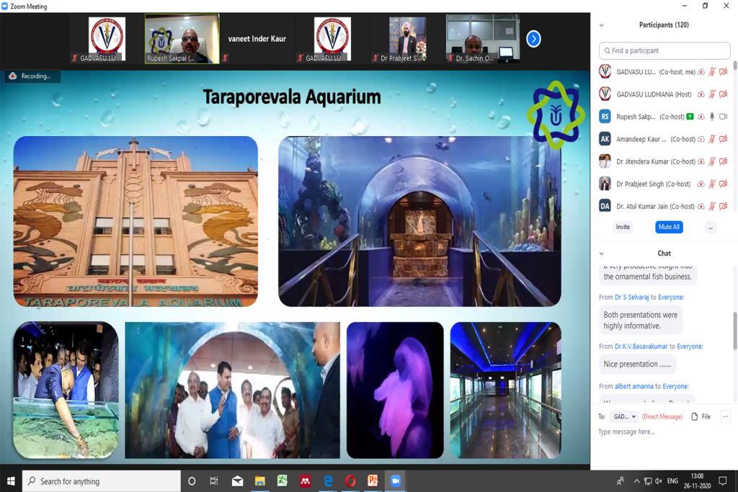The image size is (738, 492).
Task: Collapse the Chat panel chevron
Action: click(601, 254)
